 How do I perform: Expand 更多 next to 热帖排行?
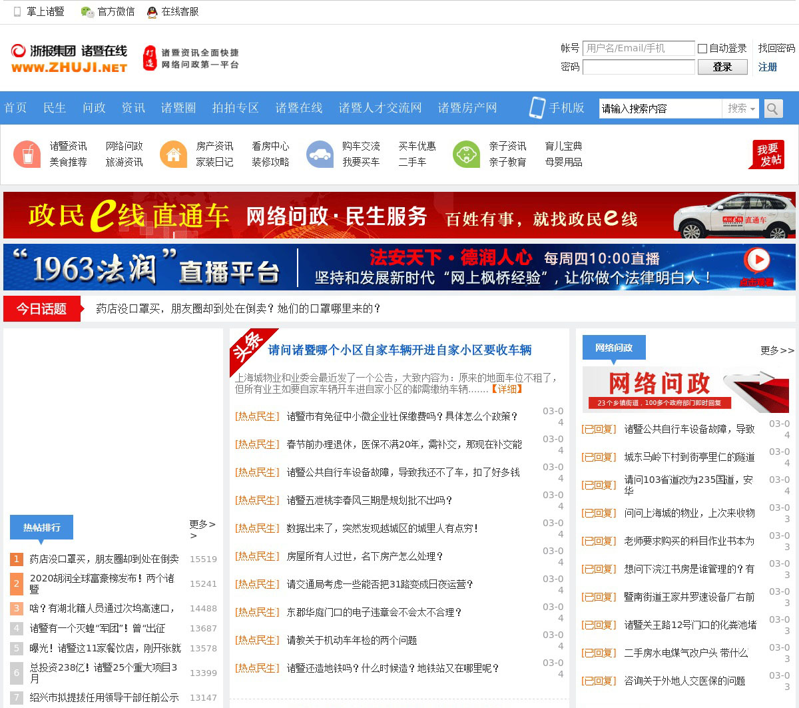202,529
